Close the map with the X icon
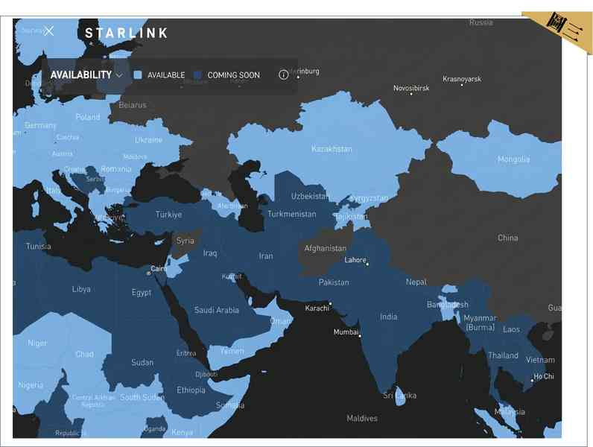Screen dimensions: 593x447 (48, 31)
